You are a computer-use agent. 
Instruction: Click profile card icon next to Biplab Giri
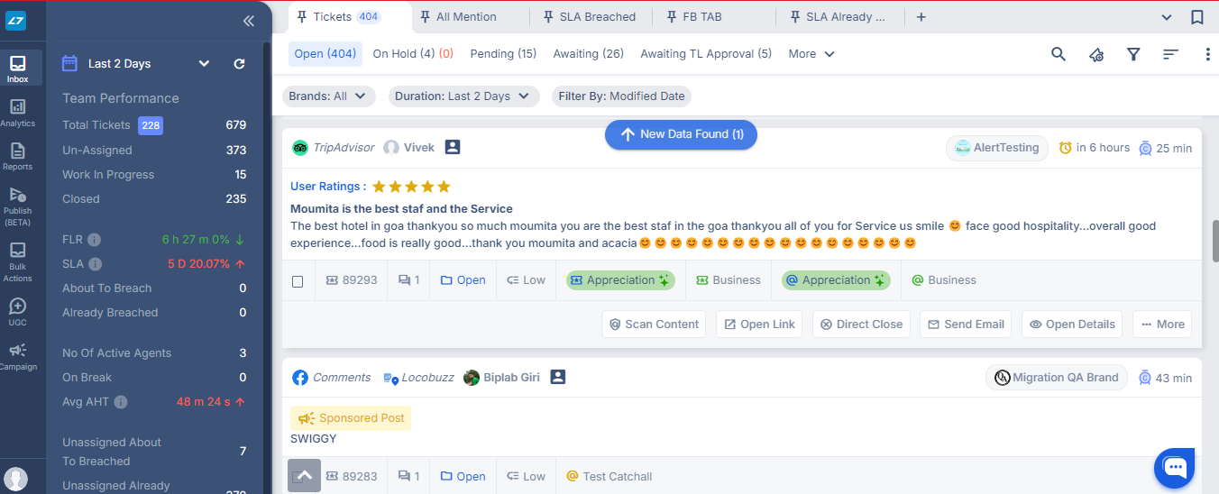tap(558, 377)
